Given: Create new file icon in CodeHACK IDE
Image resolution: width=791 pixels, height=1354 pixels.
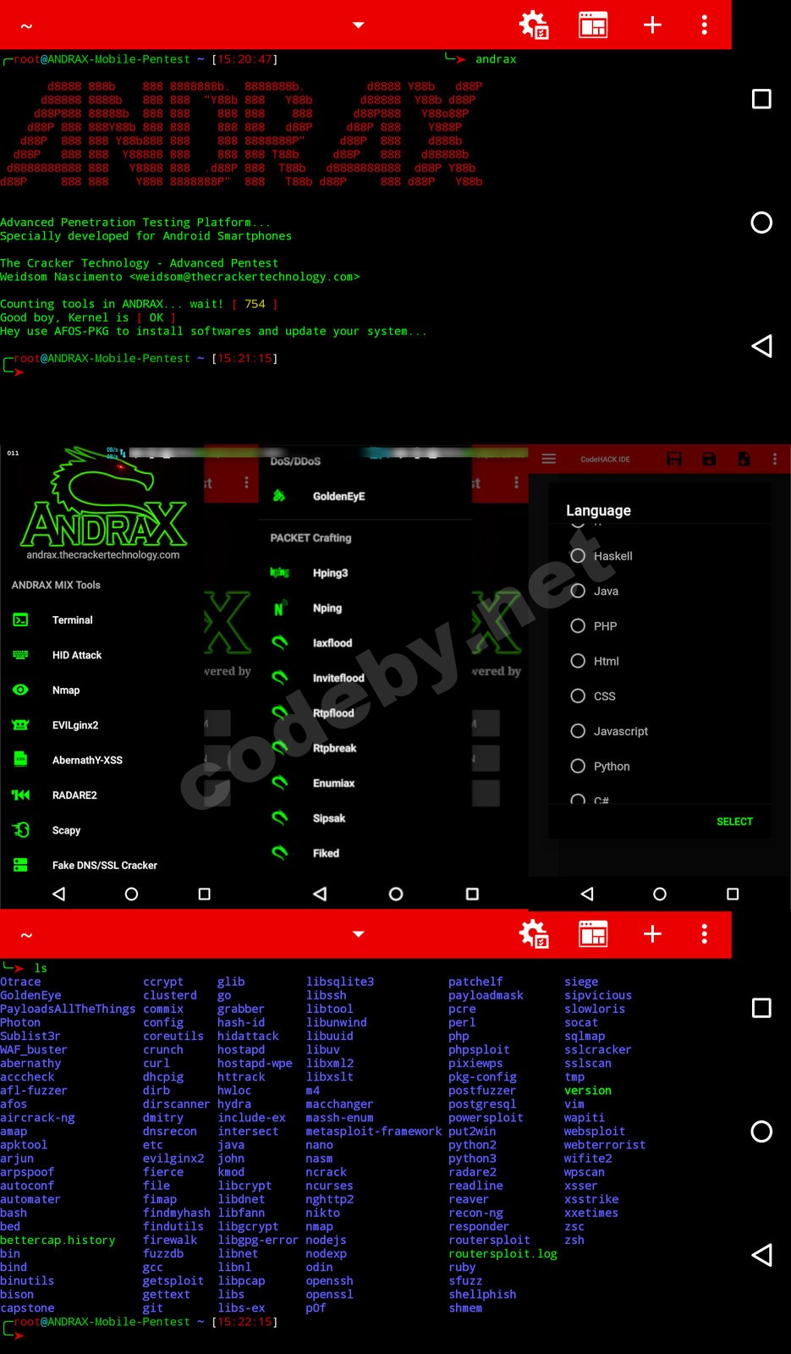Looking at the screenshot, I should pyautogui.click(x=744, y=459).
